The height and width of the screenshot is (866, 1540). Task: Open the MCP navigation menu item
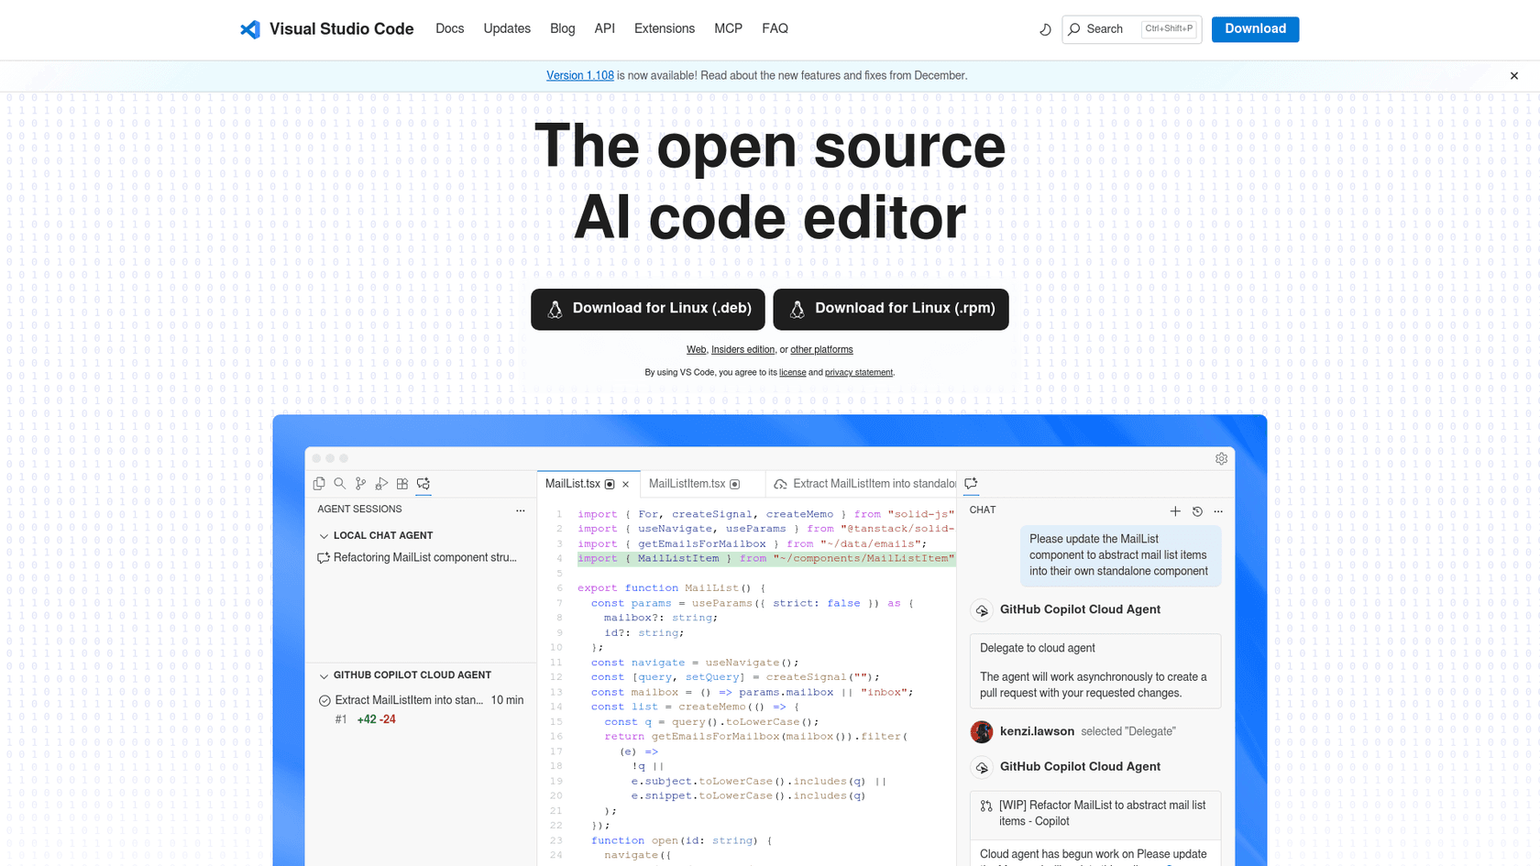coord(728,28)
